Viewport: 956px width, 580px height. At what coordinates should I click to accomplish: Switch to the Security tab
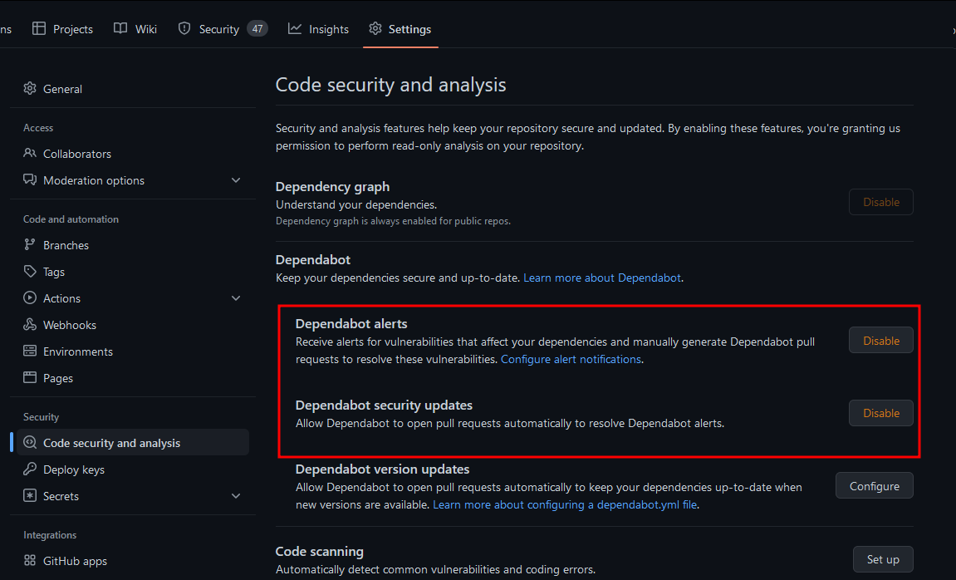click(223, 28)
